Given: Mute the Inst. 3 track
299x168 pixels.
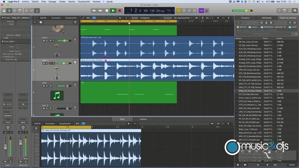Looking at the screenshot, I should tap(44, 108).
